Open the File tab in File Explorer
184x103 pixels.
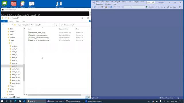click(x=4, y=21)
